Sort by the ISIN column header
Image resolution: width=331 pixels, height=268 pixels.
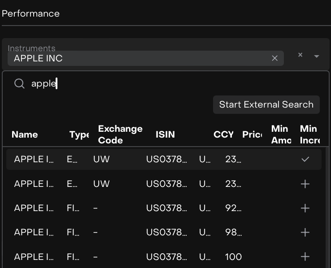165,134
